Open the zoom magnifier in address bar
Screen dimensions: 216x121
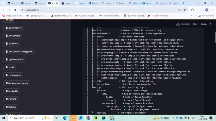tap(180, 10)
